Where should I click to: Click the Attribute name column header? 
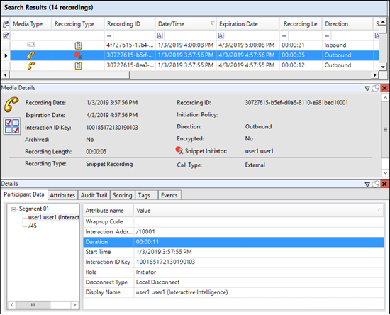tap(108, 211)
